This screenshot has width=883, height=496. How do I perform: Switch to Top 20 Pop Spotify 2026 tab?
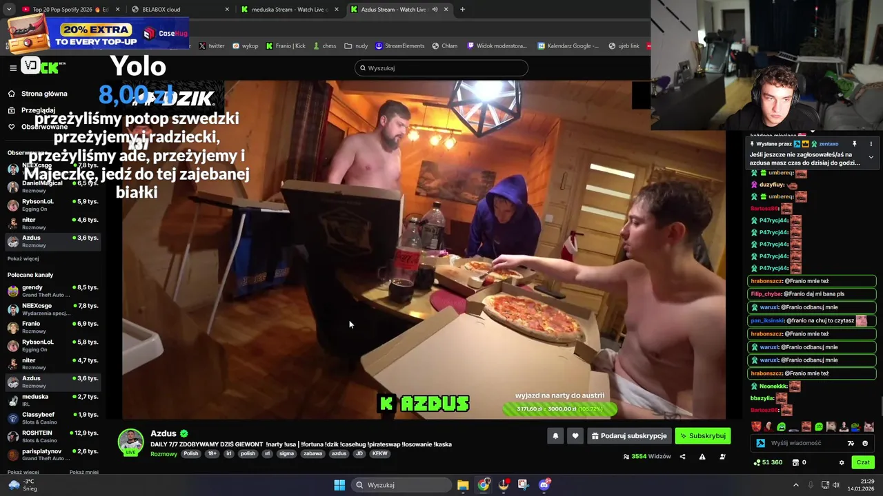[70, 9]
